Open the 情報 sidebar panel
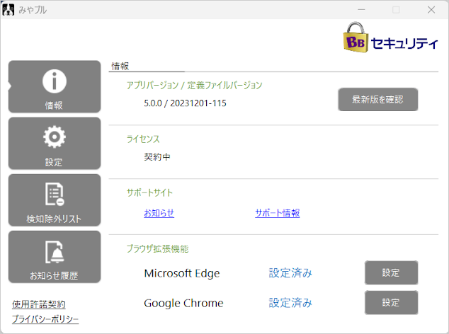The image size is (449, 334). click(x=55, y=86)
